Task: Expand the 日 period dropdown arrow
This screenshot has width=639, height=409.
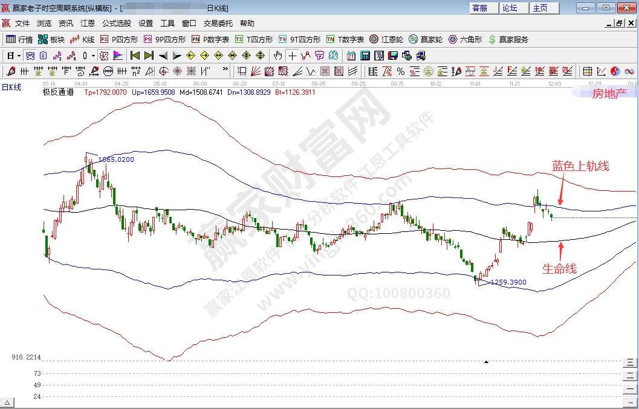Action: [19, 56]
